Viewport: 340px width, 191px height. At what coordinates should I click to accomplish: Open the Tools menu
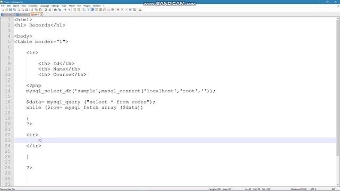pos(64,6)
